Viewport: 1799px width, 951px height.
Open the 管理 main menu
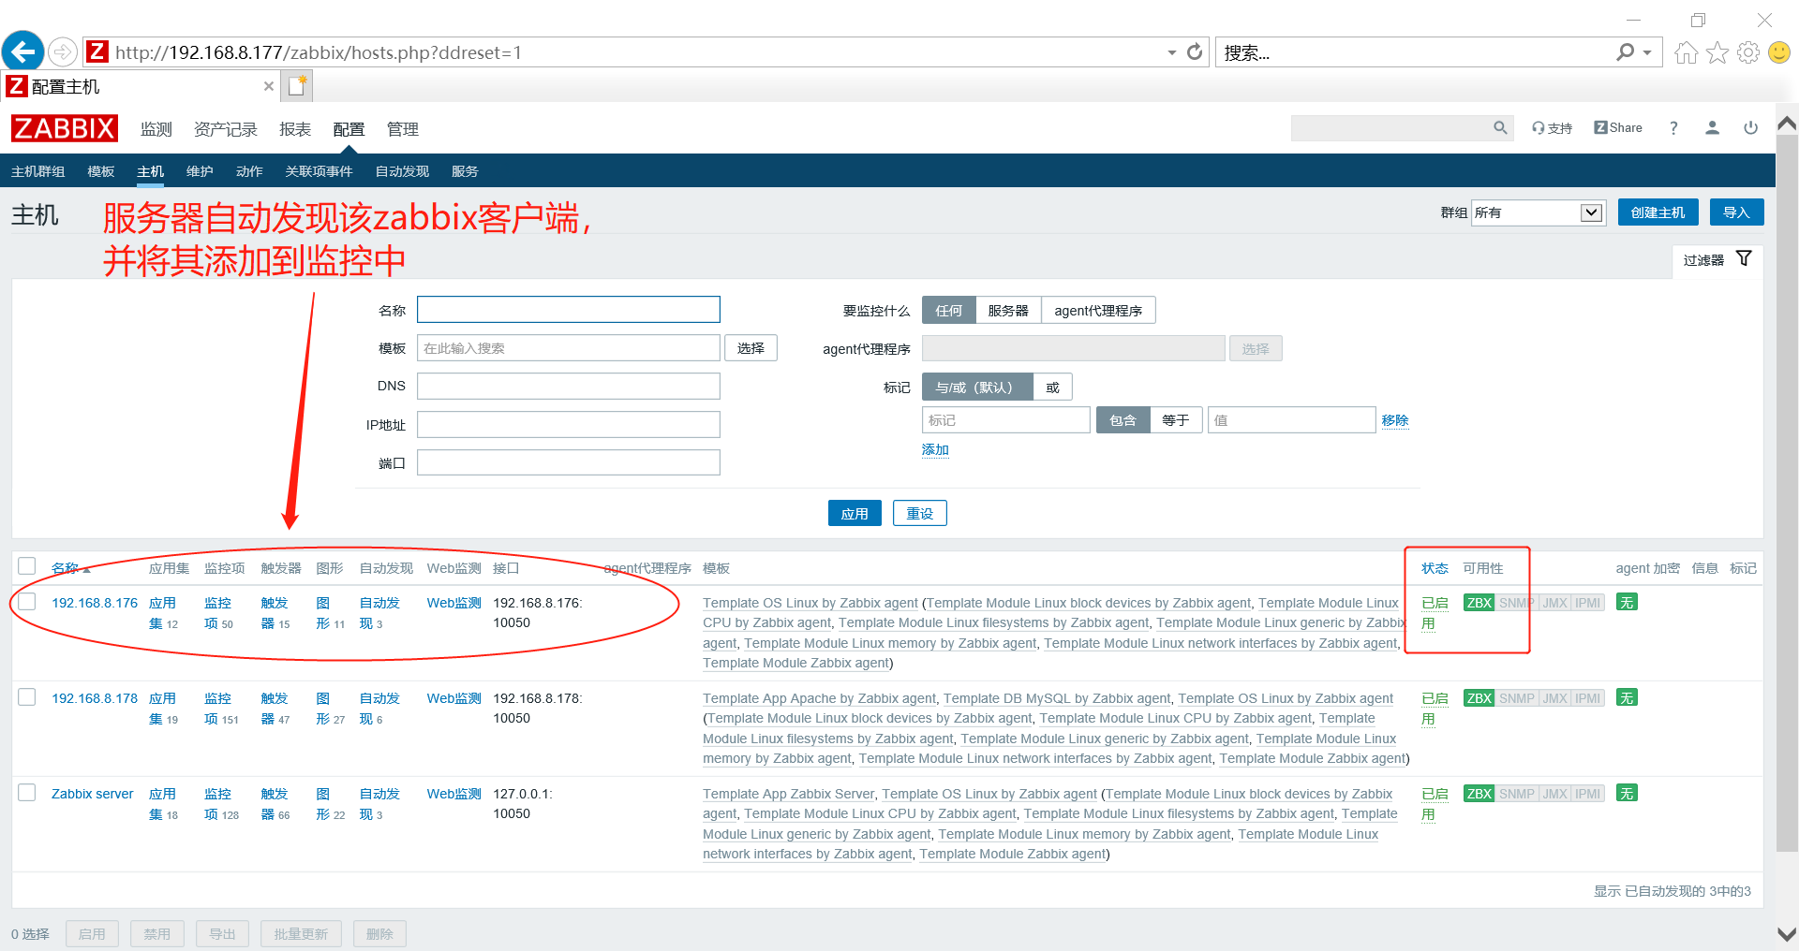pyautogui.click(x=403, y=129)
